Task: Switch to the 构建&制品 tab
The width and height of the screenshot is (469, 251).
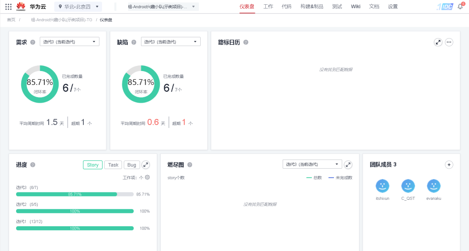Action: (x=312, y=7)
